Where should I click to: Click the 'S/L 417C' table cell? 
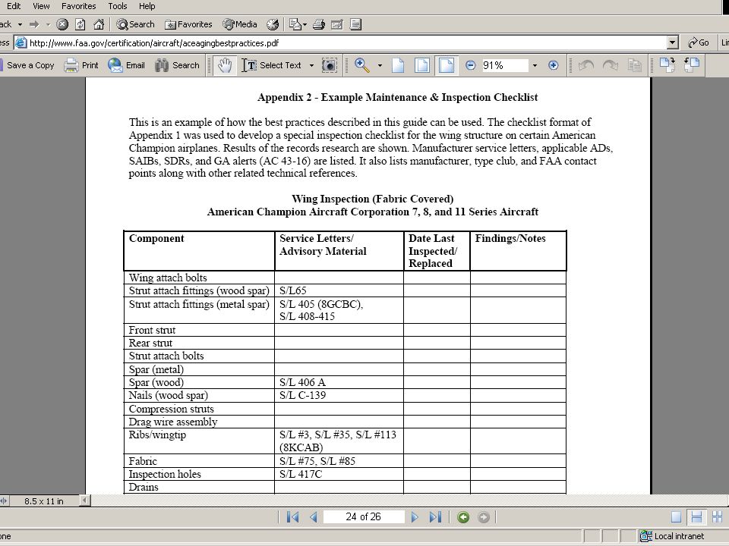click(339, 474)
